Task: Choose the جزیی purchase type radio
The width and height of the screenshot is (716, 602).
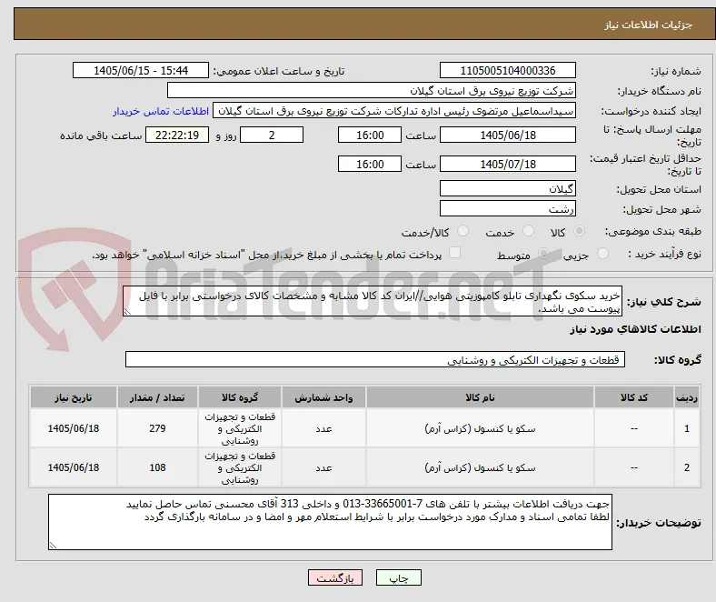Action: click(x=602, y=253)
